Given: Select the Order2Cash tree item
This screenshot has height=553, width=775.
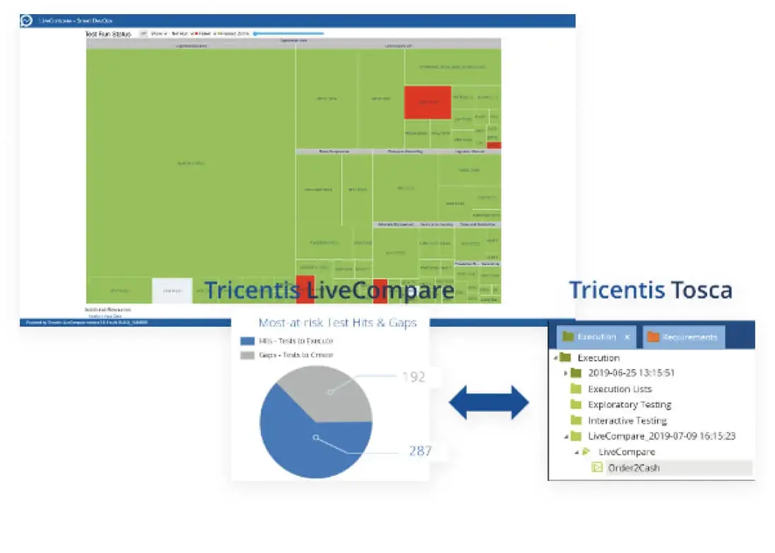Looking at the screenshot, I should (x=634, y=467).
